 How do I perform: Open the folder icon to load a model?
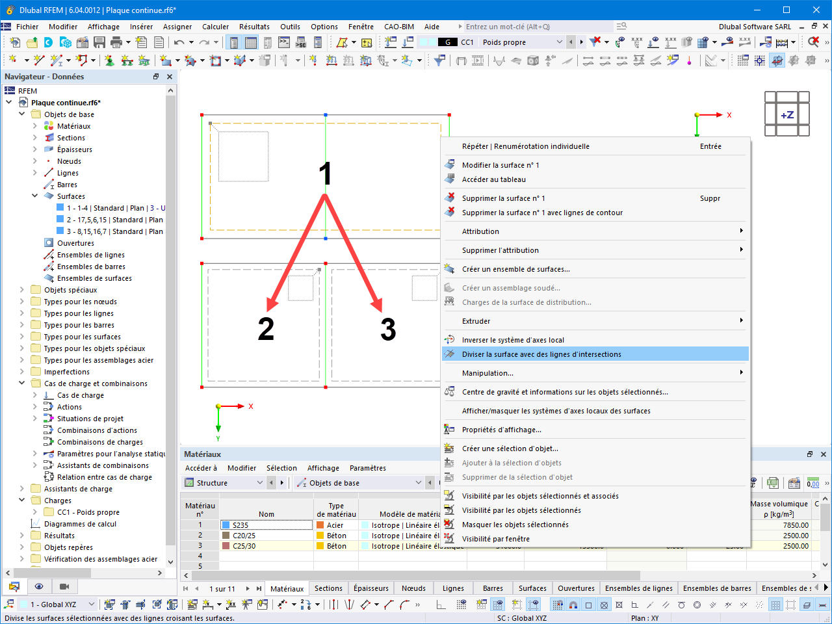coord(32,42)
